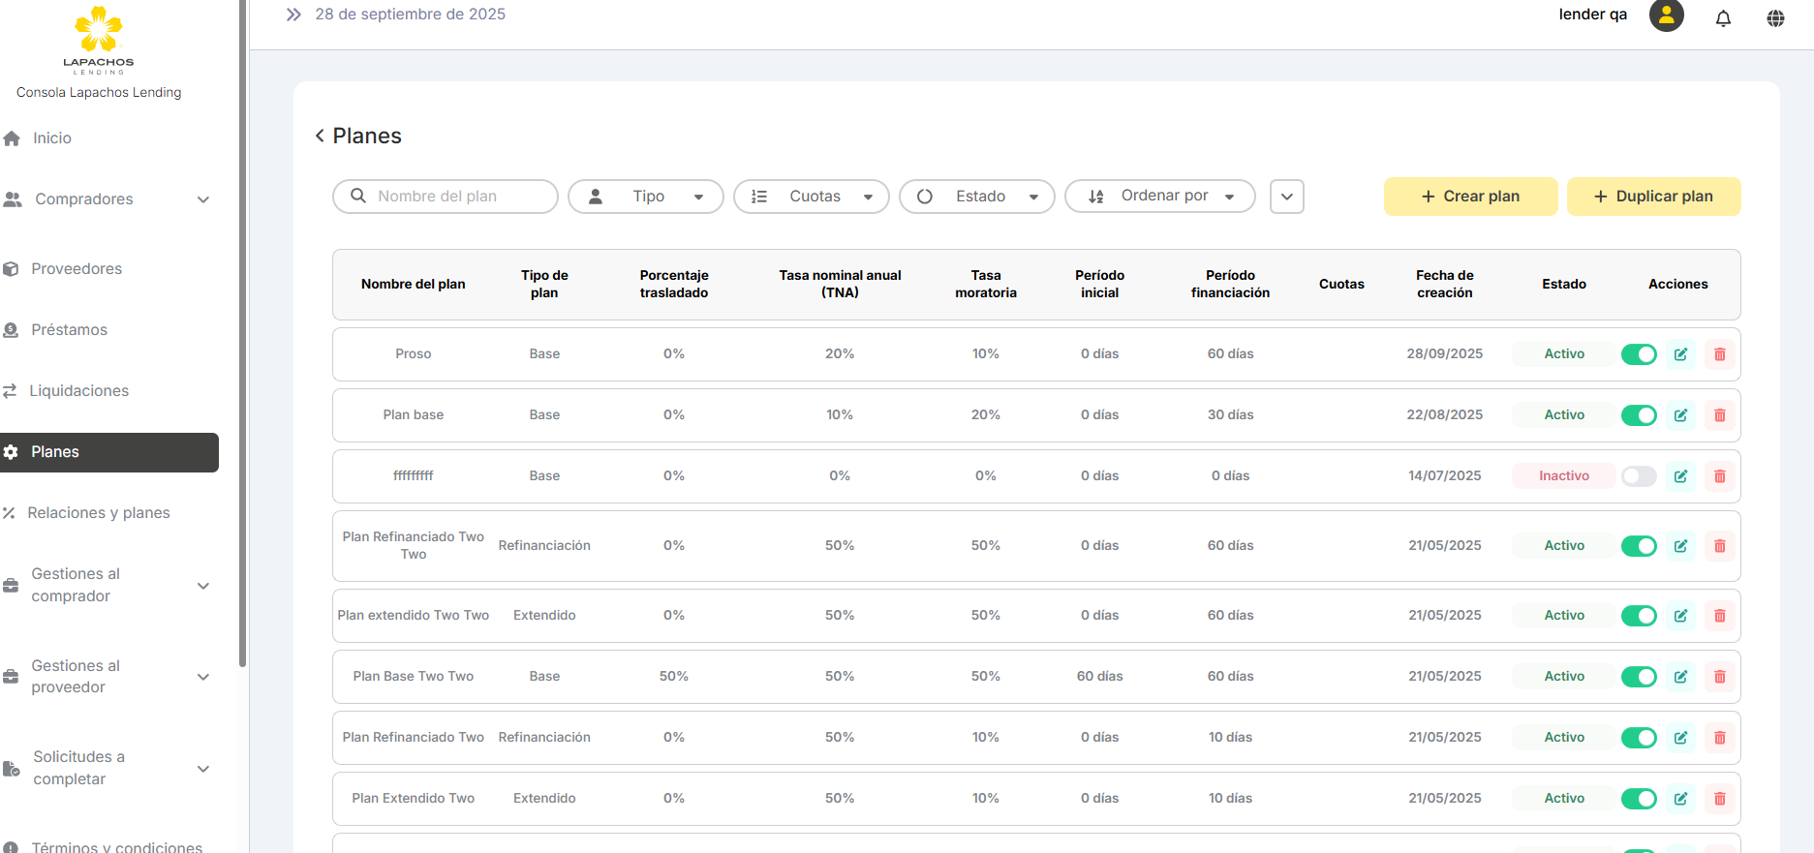Click the notification bell icon

tap(1723, 18)
